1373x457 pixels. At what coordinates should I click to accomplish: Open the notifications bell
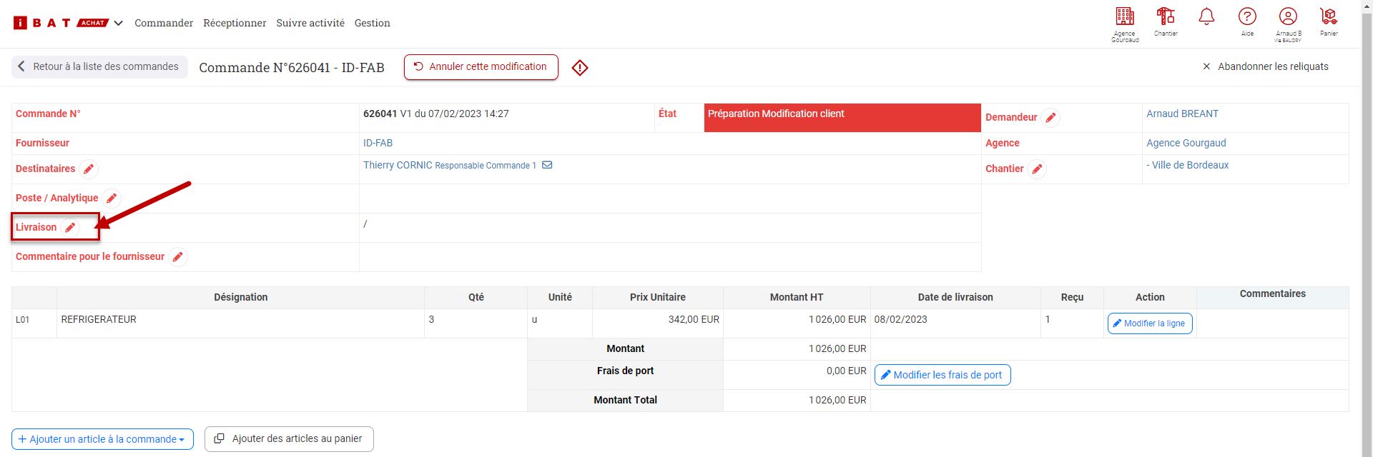1206,17
